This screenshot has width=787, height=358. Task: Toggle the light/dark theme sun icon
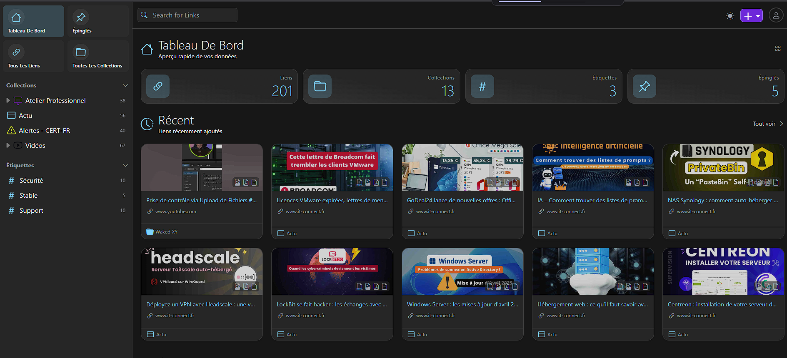click(730, 16)
